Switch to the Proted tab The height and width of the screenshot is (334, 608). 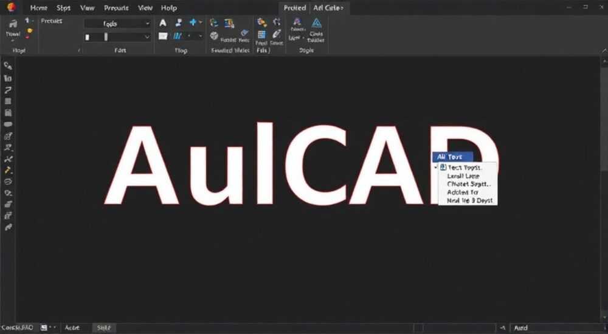[x=295, y=8]
